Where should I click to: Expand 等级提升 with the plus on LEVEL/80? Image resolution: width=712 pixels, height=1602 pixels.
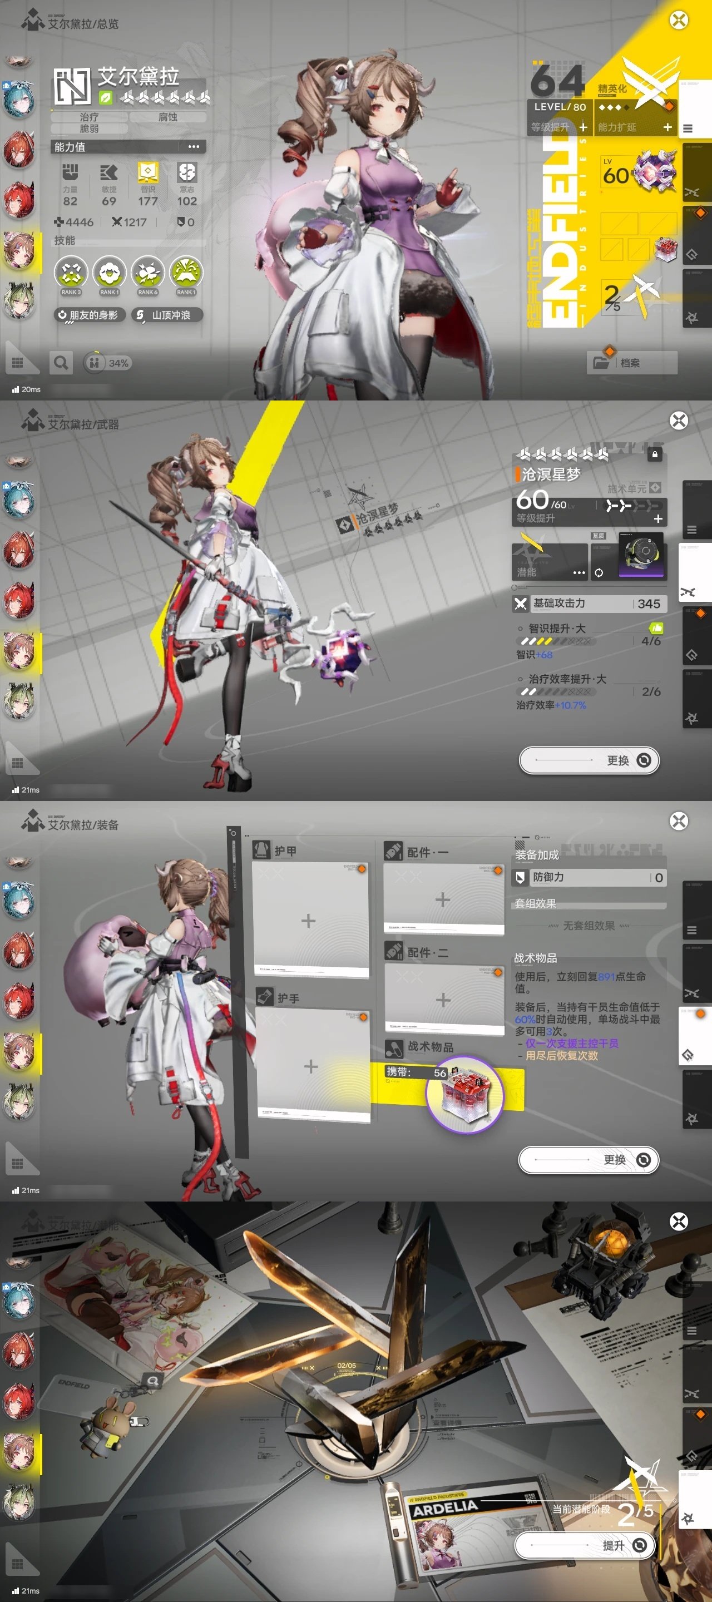pos(582,127)
